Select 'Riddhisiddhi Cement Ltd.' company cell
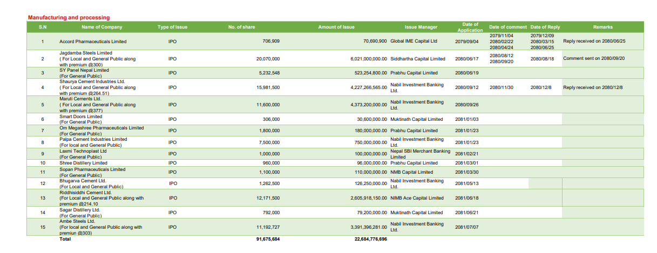657x253 pixels. (85, 192)
